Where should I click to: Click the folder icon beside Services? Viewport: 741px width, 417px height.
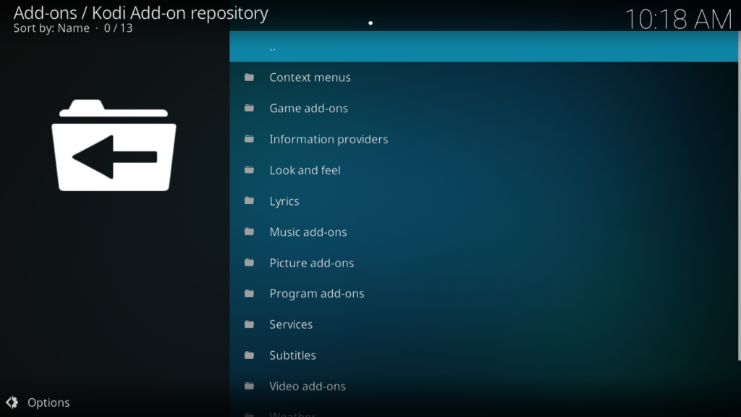pos(250,324)
